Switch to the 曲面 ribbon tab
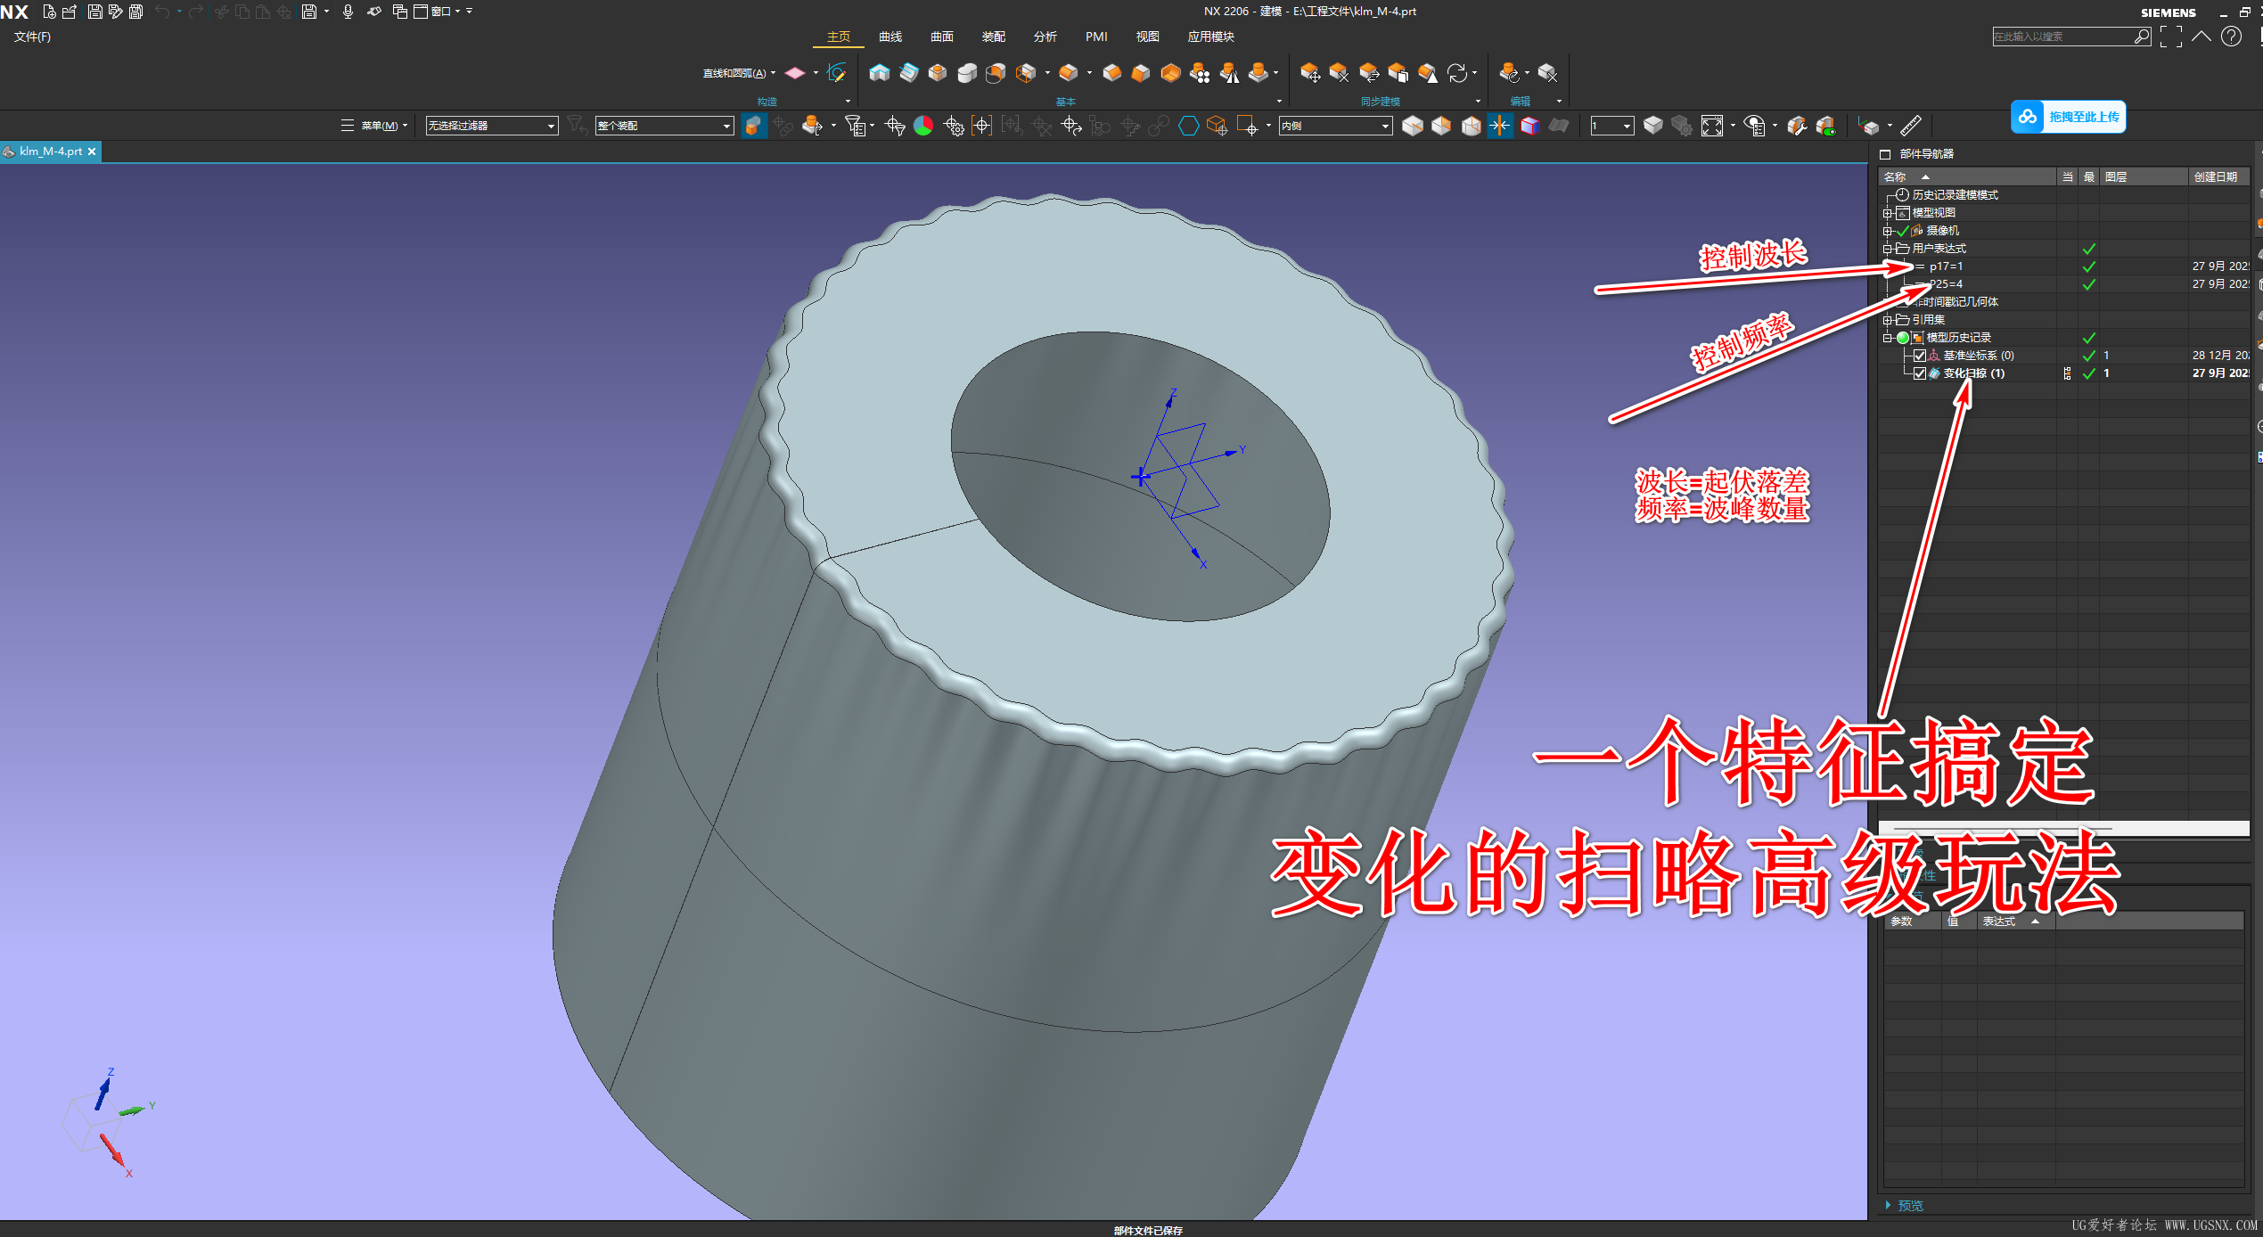 point(941,37)
